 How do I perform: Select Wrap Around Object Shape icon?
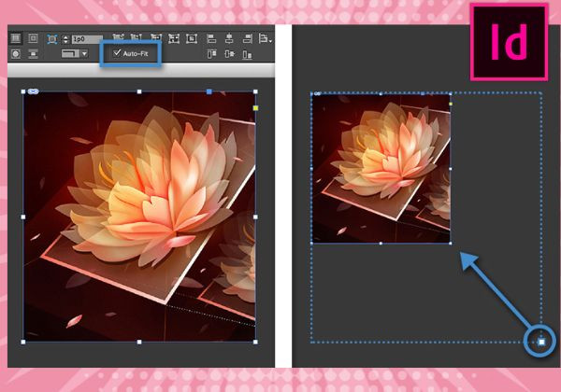pyautogui.click(x=16, y=54)
